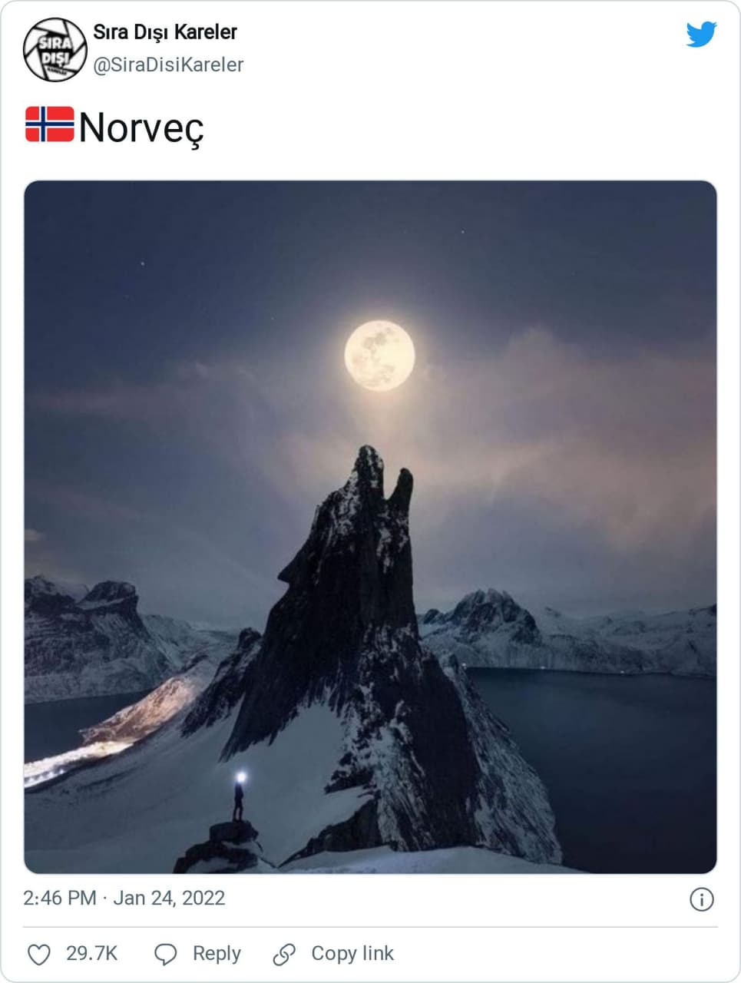The image size is (741, 983).
Task: Like the tweet with the heart icon
Action: pos(38,955)
